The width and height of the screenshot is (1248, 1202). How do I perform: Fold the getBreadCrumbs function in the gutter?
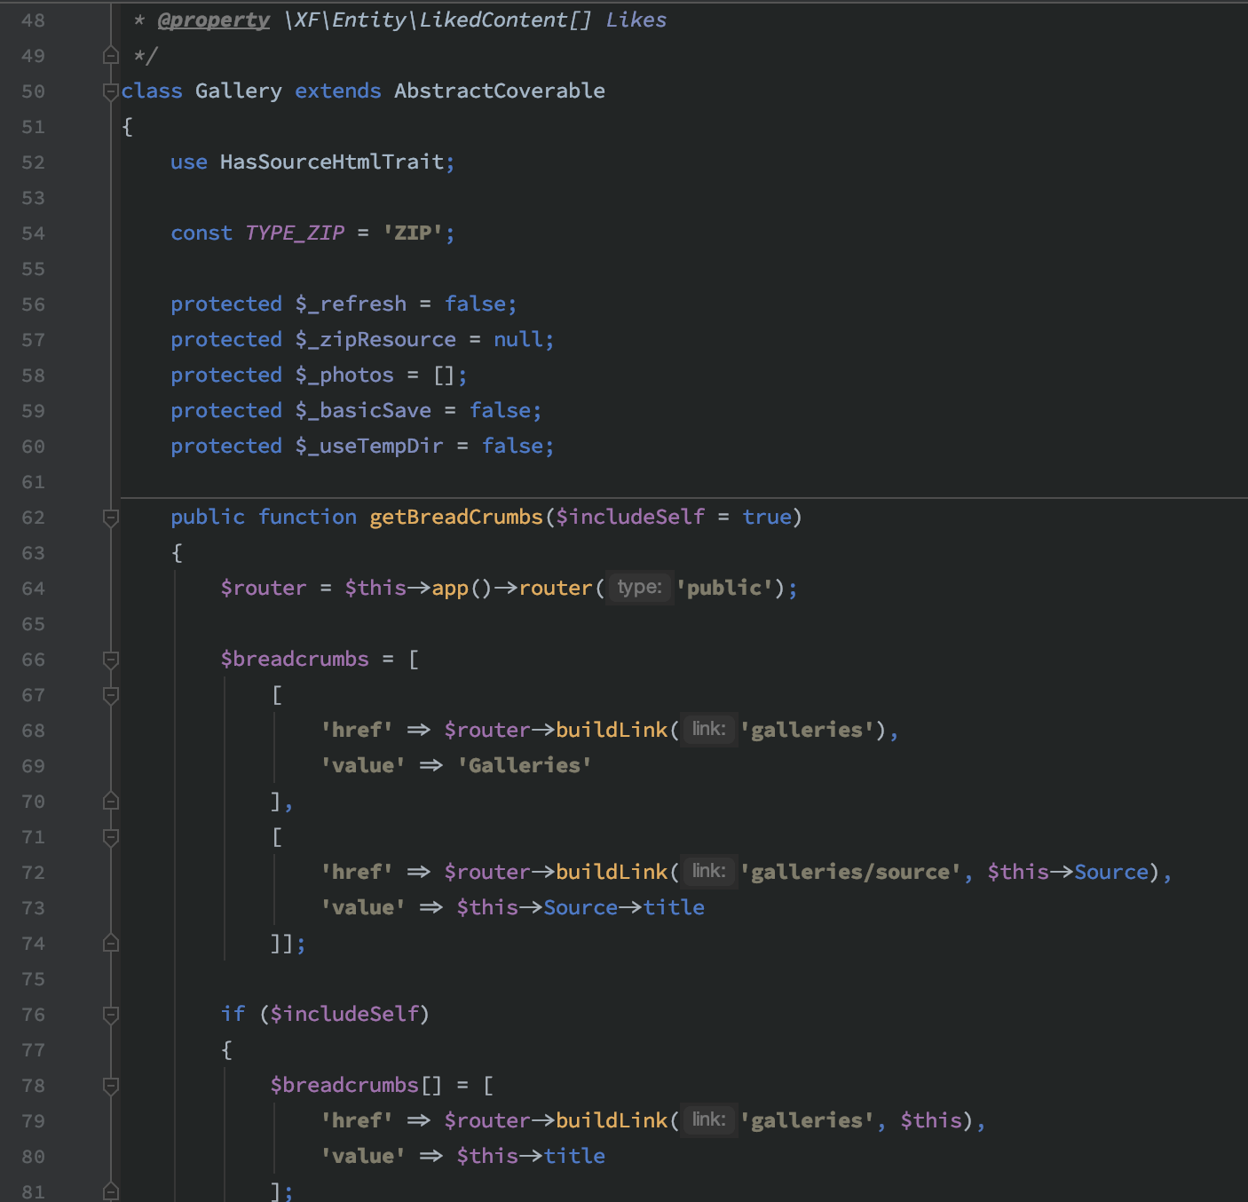click(111, 518)
